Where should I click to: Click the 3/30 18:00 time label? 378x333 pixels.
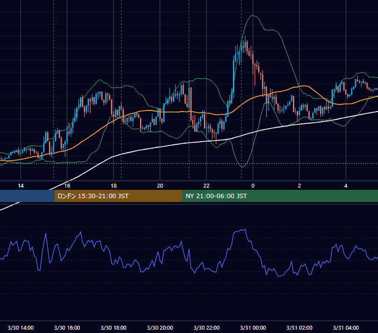pyautogui.click(x=113, y=327)
